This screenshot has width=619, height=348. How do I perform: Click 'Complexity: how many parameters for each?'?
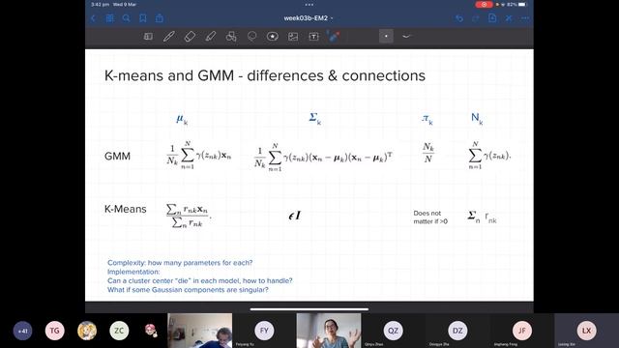[x=180, y=262]
